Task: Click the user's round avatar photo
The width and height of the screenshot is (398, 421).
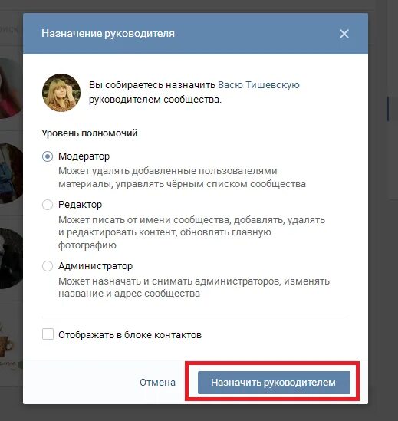Action: coord(61,93)
